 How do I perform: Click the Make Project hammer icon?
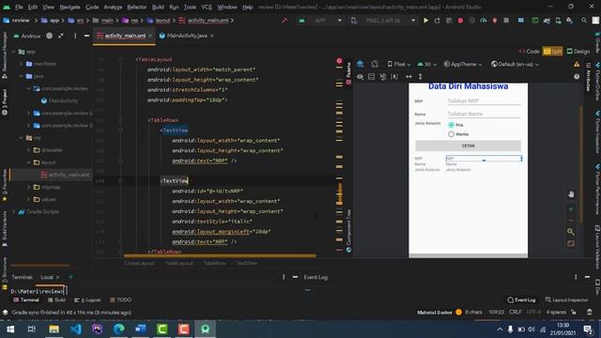click(x=285, y=21)
